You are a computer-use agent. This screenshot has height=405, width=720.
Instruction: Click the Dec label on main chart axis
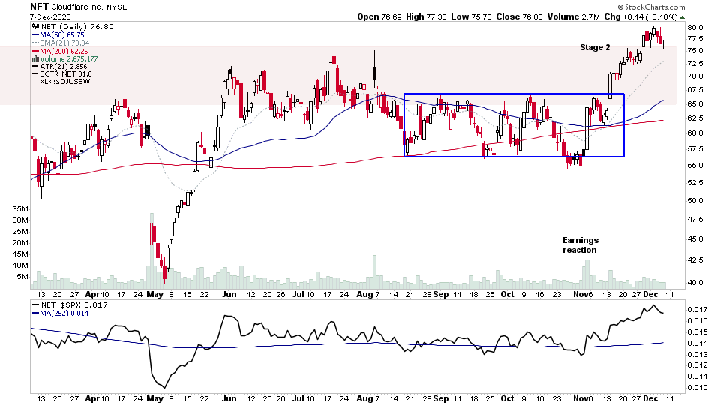tap(650, 294)
